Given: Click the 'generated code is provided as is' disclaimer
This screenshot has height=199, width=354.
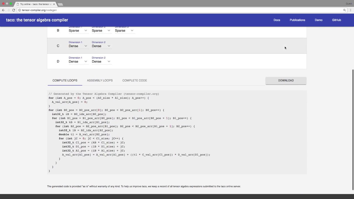Looking at the screenshot, I should tap(144, 186).
